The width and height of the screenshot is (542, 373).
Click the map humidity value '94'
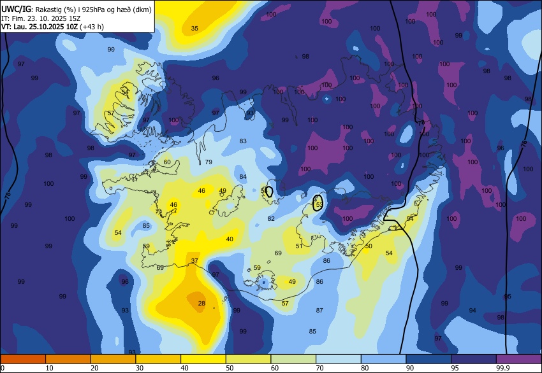click(472, 310)
